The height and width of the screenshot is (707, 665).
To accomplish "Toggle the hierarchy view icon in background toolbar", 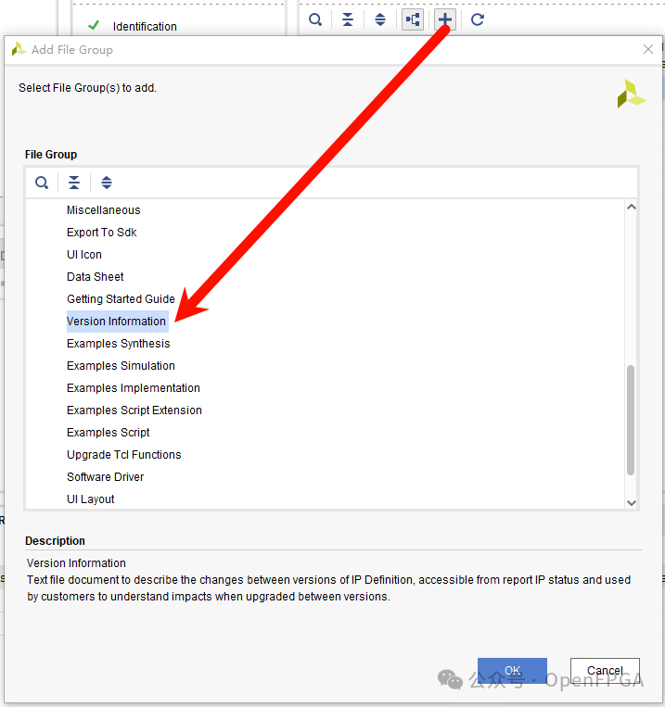I will (x=413, y=19).
